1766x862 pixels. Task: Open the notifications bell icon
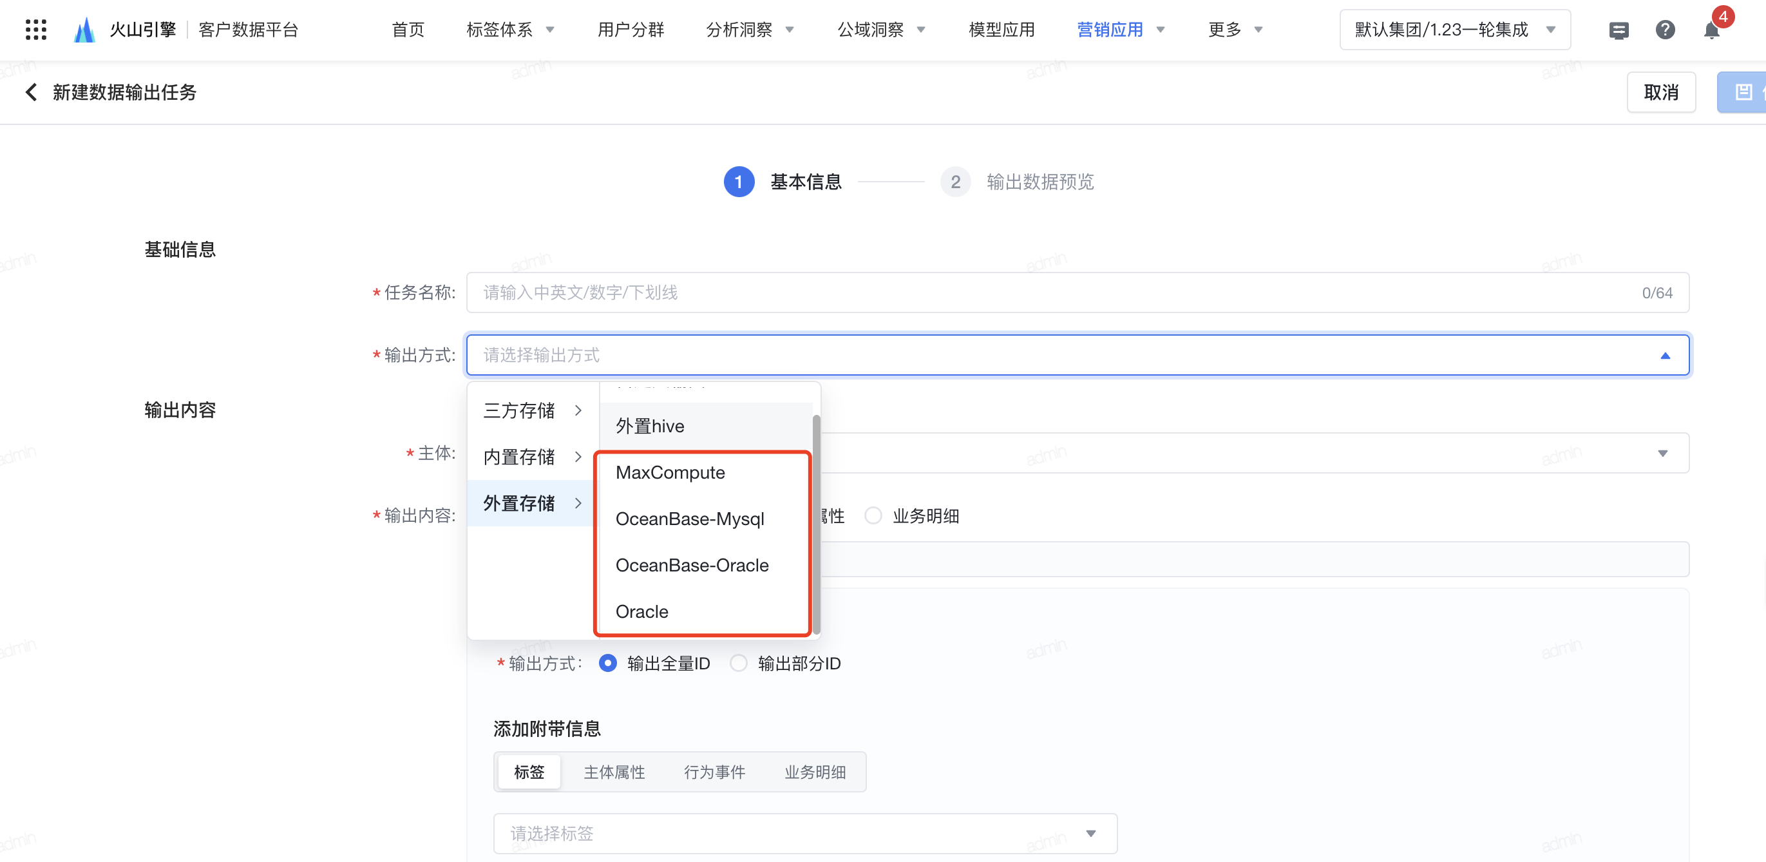point(1711,30)
